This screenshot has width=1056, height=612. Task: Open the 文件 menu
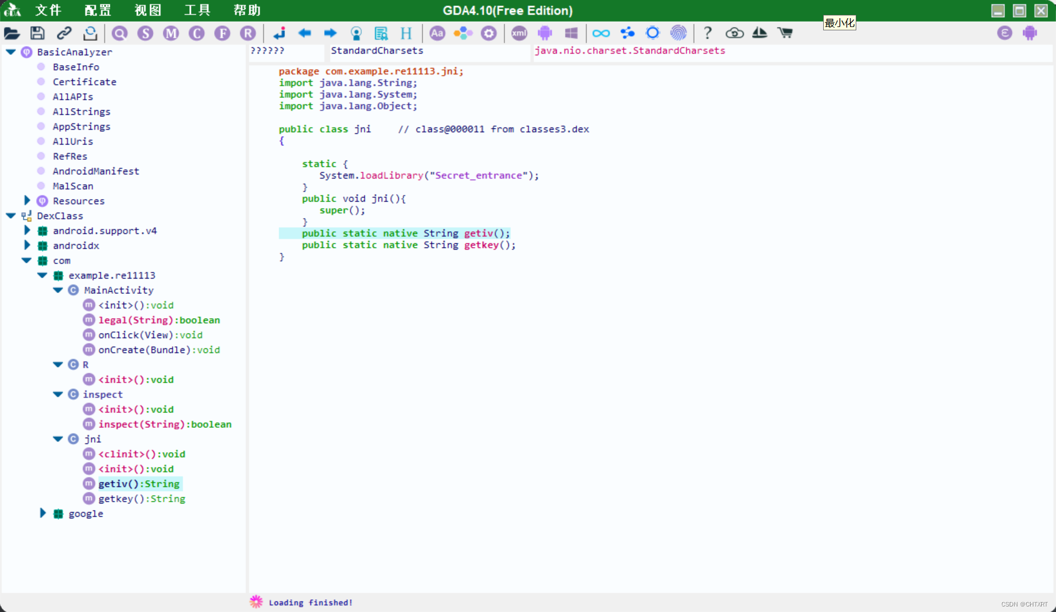48,10
